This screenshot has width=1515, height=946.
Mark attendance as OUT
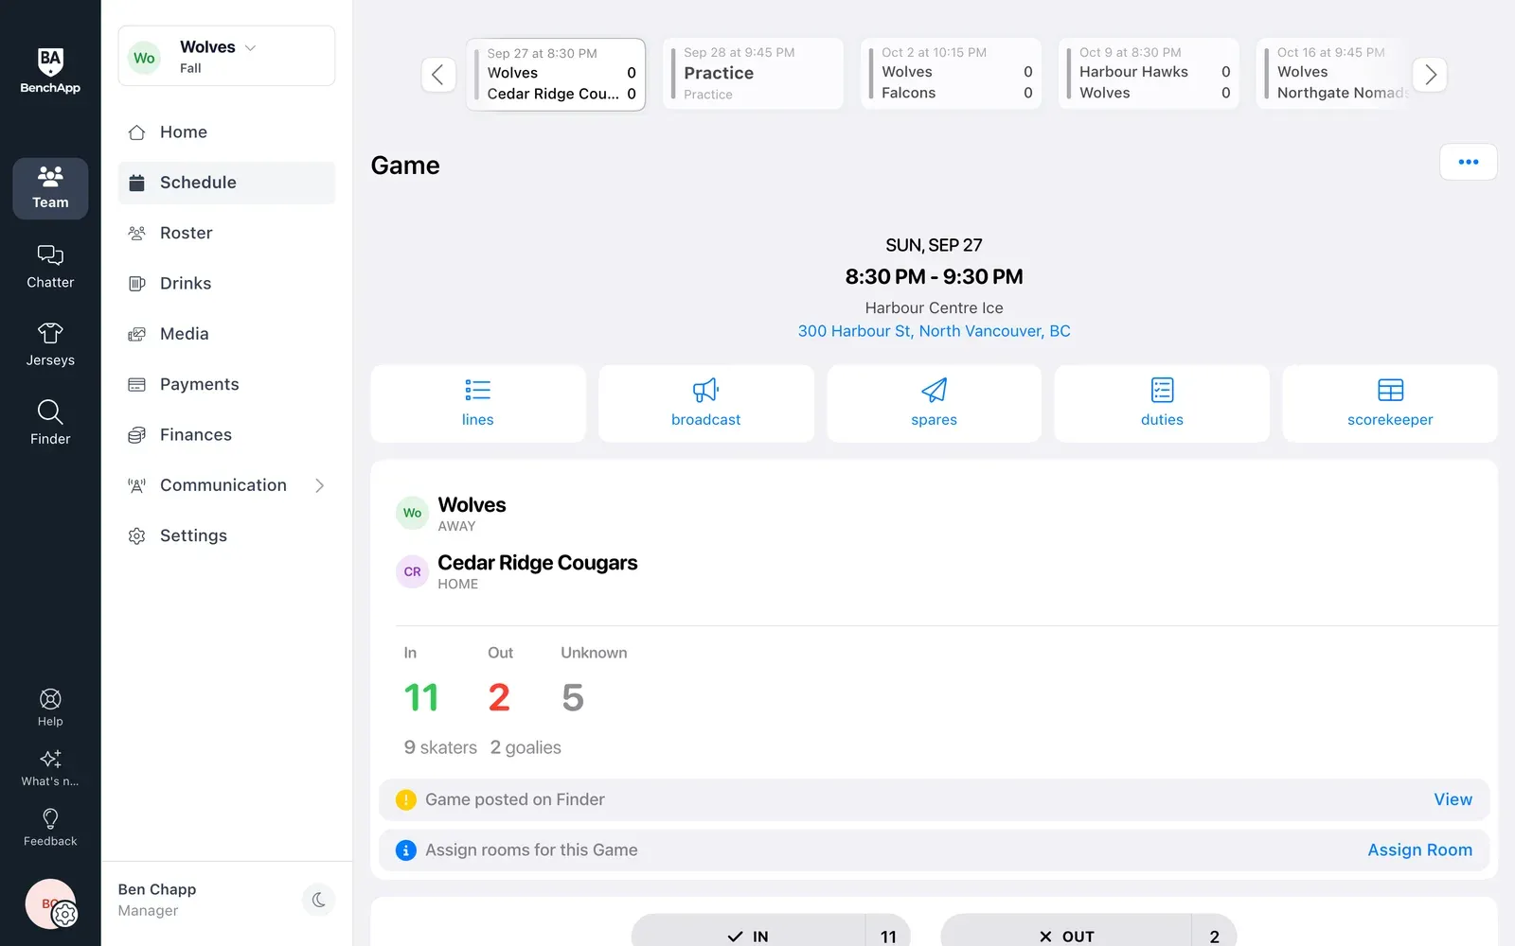[x=1089, y=932]
